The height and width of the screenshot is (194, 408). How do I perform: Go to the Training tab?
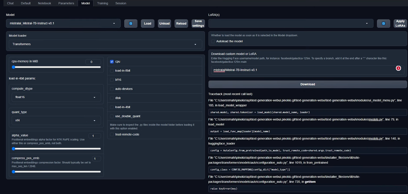point(103,3)
